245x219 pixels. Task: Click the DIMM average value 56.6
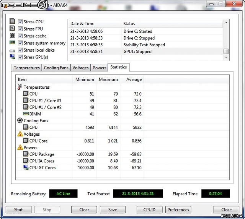coord(138,114)
